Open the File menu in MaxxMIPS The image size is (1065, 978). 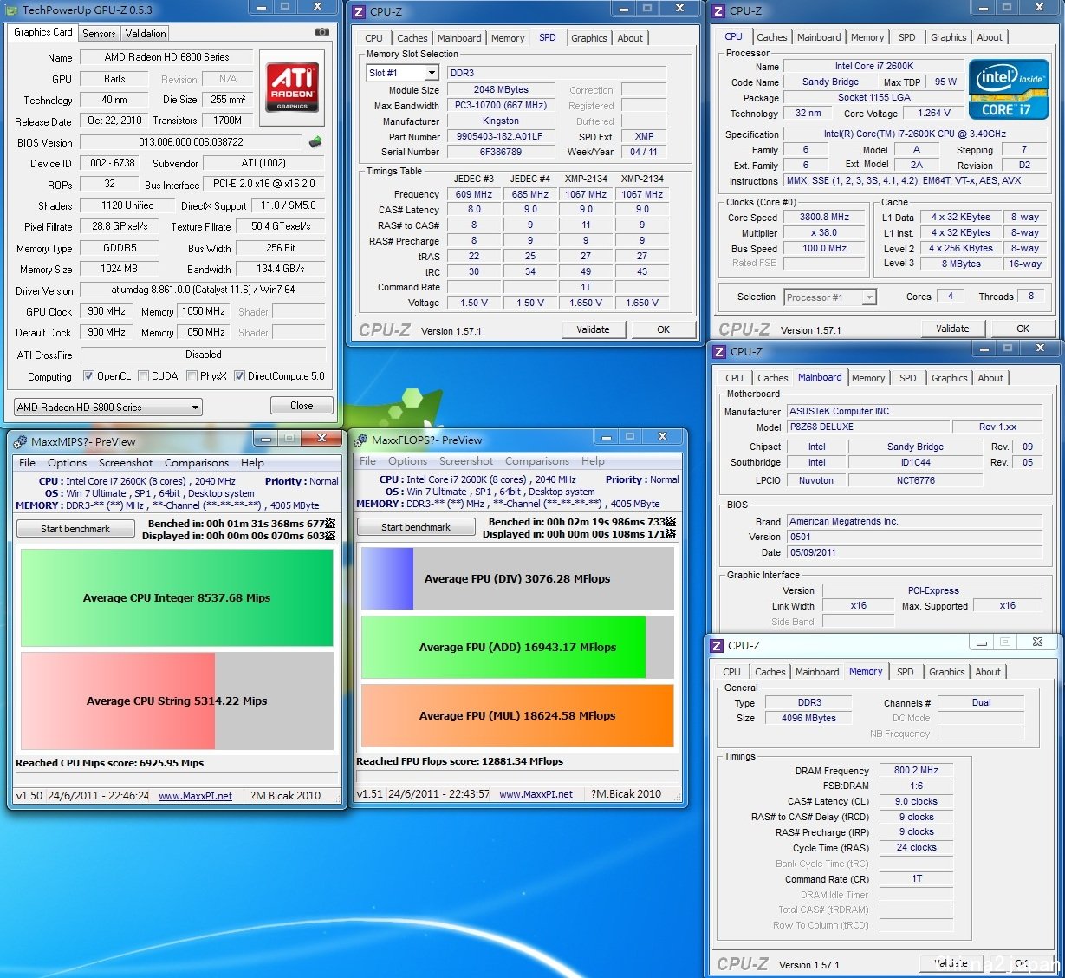coord(28,463)
